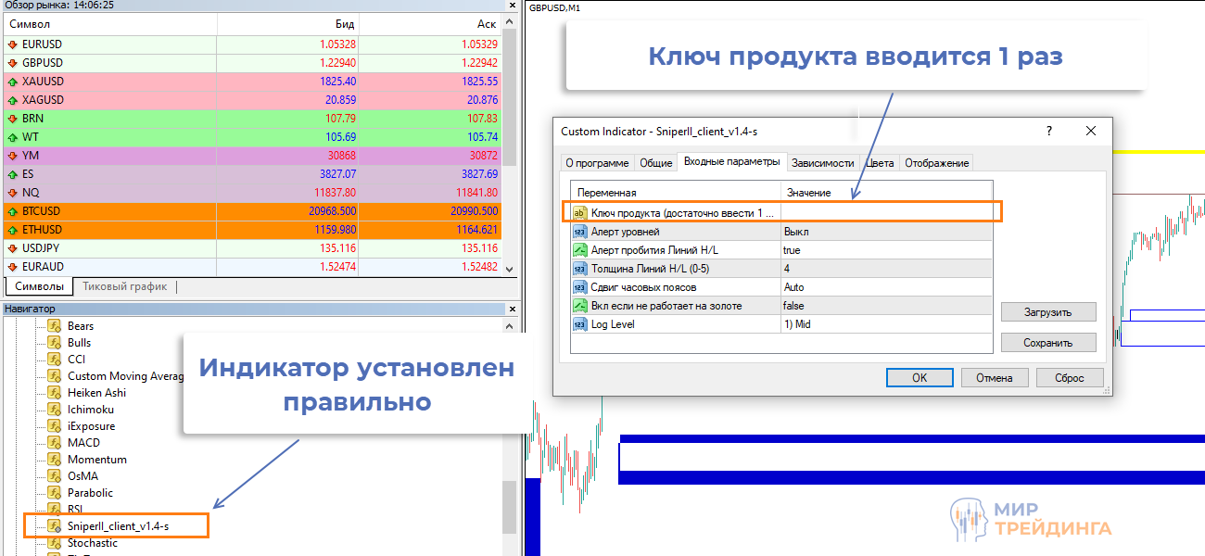The image size is (1205, 556).
Task: Open the Log Level Mid value dropdown
Action: 885,324
